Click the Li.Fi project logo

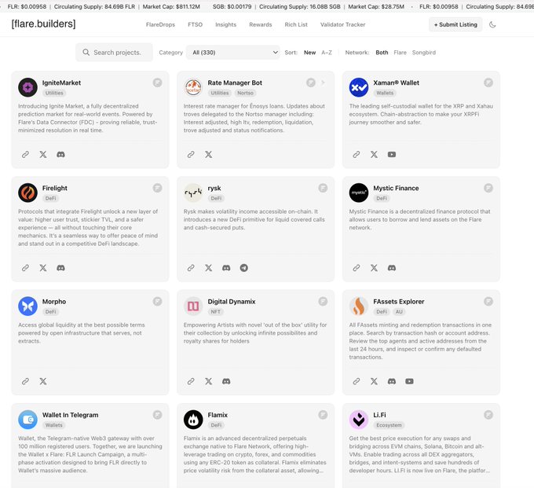click(359, 420)
